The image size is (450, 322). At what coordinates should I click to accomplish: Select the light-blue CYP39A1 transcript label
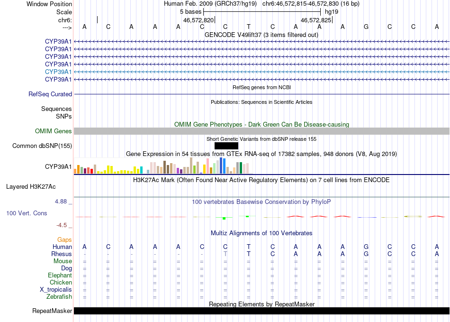pyautogui.click(x=58, y=72)
